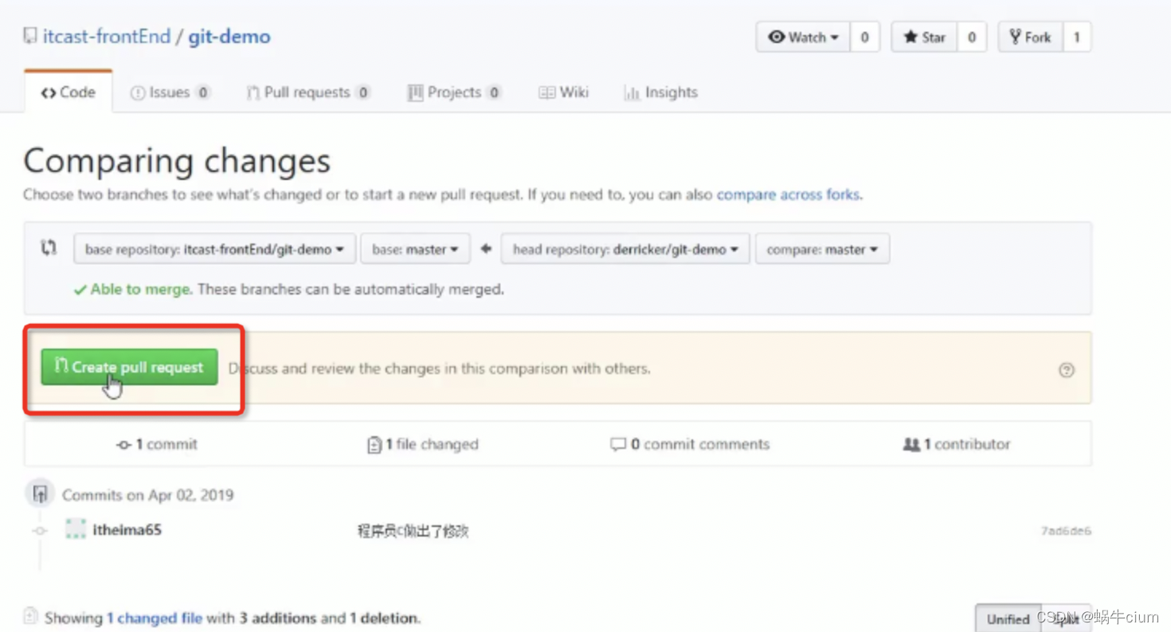Open head repository derricker/git-demo dropdown
Screen dimensions: 1171x632
pyautogui.click(x=625, y=249)
